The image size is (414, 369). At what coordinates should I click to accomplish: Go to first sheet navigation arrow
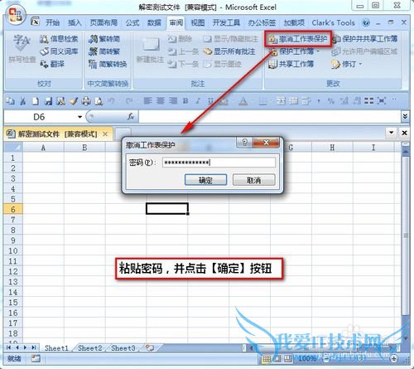click(x=9, y=347)
